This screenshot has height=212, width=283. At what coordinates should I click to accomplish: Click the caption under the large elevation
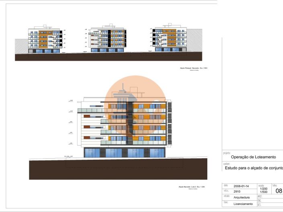coord(191,188)
